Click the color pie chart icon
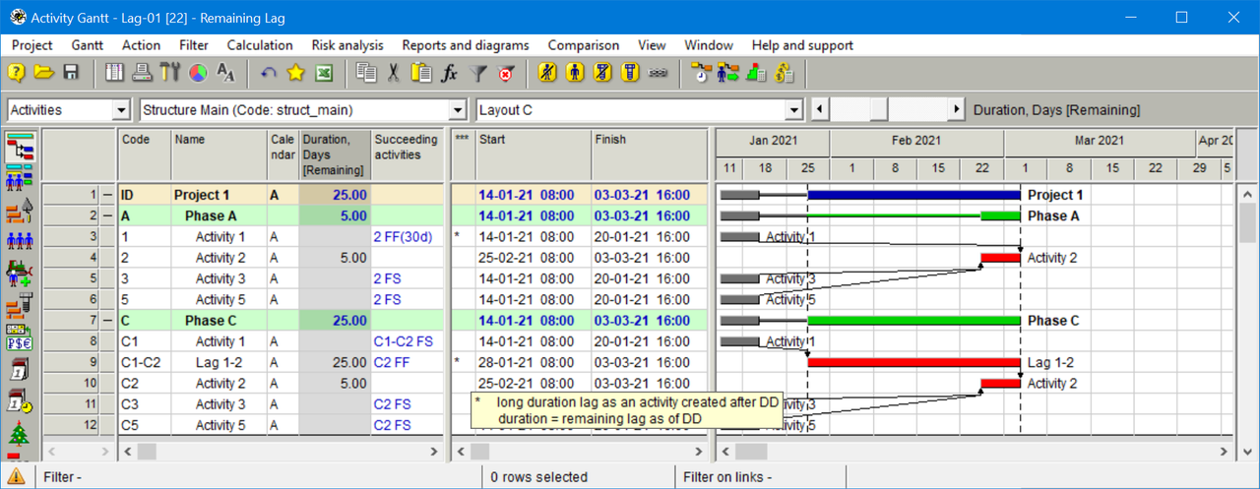Screen dimensions: 1260x489 (x=198, y=73)
